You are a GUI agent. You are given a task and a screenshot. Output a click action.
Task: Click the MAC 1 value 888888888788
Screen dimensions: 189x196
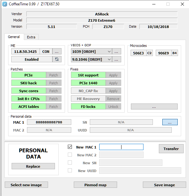49,122
